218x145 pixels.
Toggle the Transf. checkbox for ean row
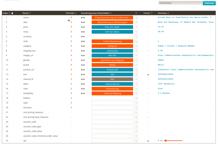click(148, 75)
